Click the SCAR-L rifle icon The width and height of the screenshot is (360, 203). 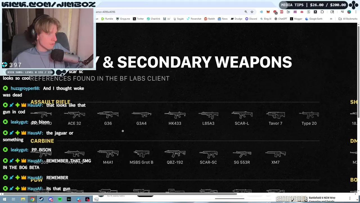pyautogui.click(x=242, y=115)
